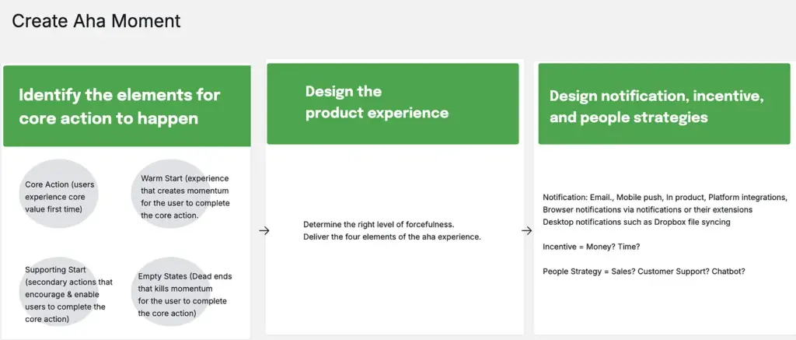This screenshot has height=340, width=796.
Task: Click 'Determine the right level of forcefulness' text
Action: 380,223
